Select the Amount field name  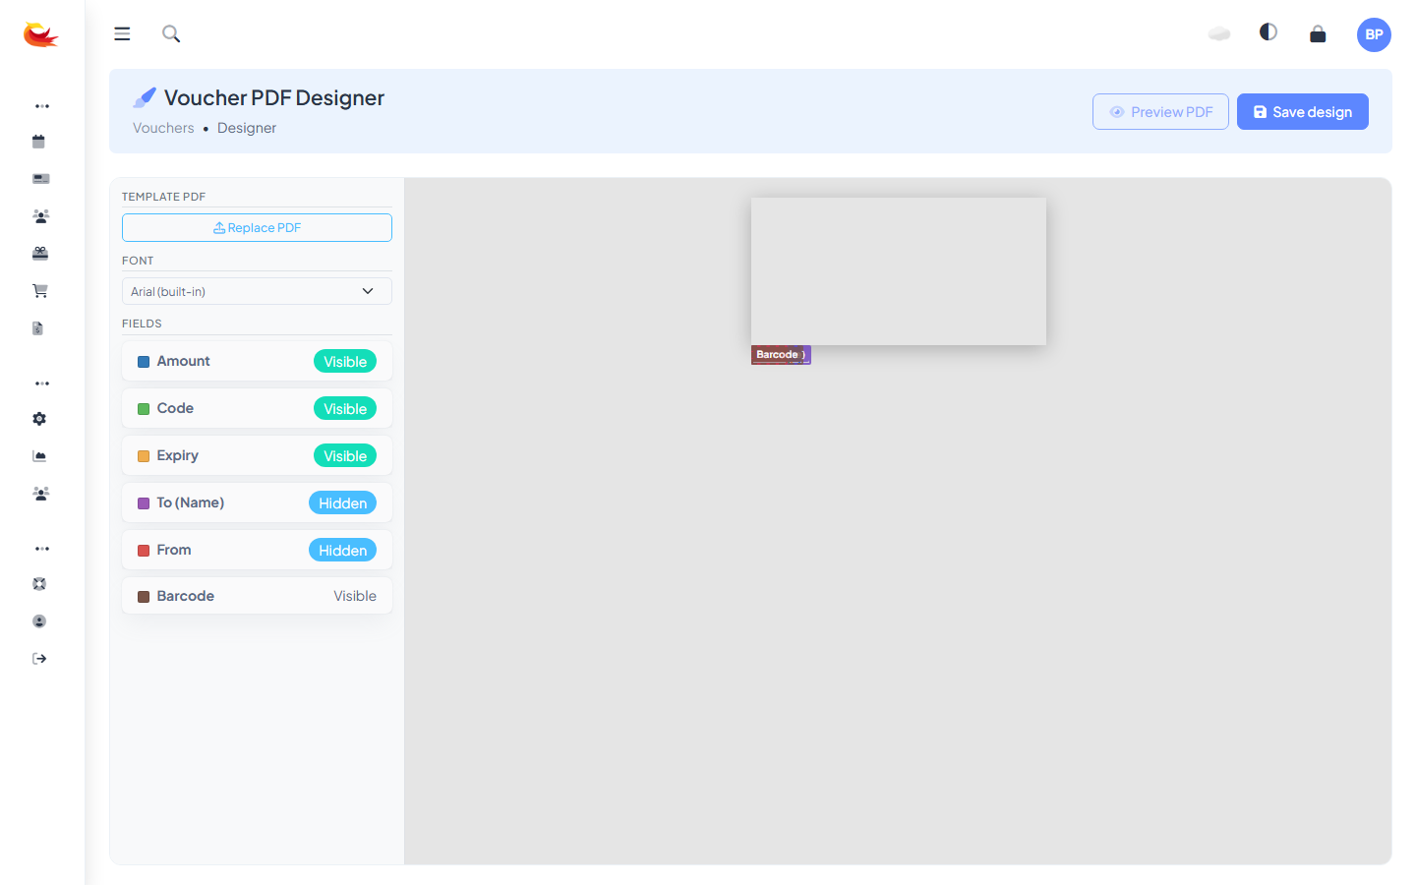coord(184,361)
